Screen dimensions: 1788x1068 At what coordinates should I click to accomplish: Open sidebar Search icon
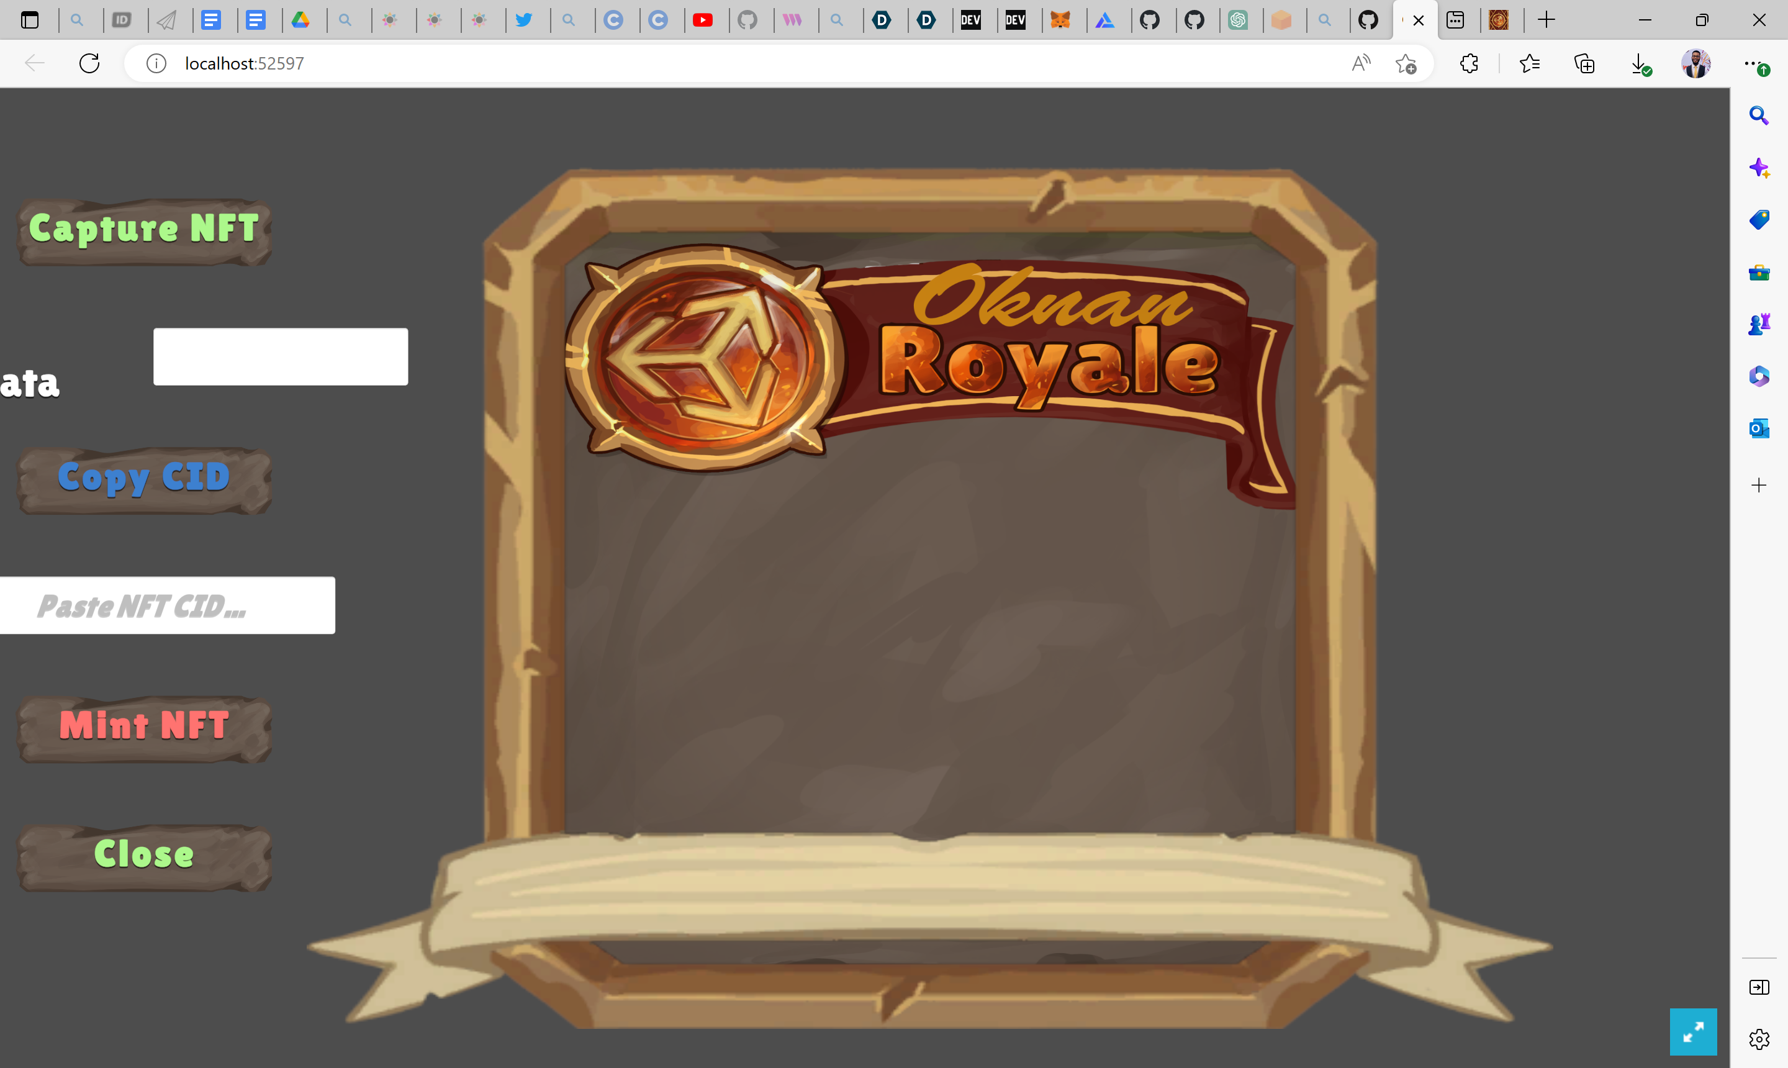(x=1758, y=115)
